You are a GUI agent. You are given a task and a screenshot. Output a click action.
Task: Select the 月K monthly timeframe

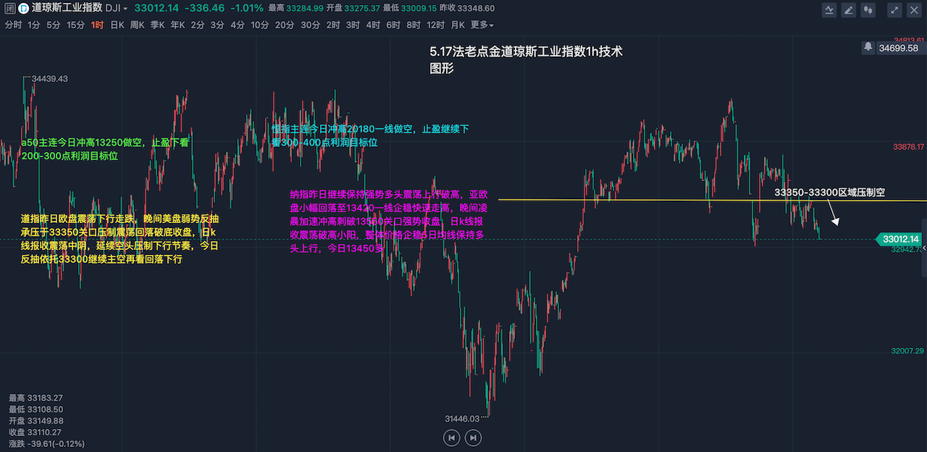[x=458, y=25]
